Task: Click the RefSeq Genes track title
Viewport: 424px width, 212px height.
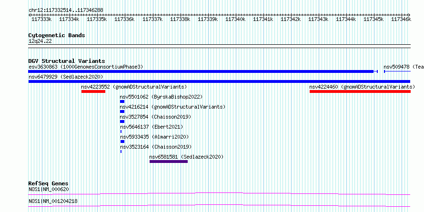Action: 49,183
